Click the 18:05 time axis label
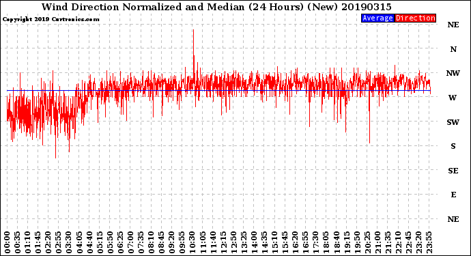 point(326,242)
